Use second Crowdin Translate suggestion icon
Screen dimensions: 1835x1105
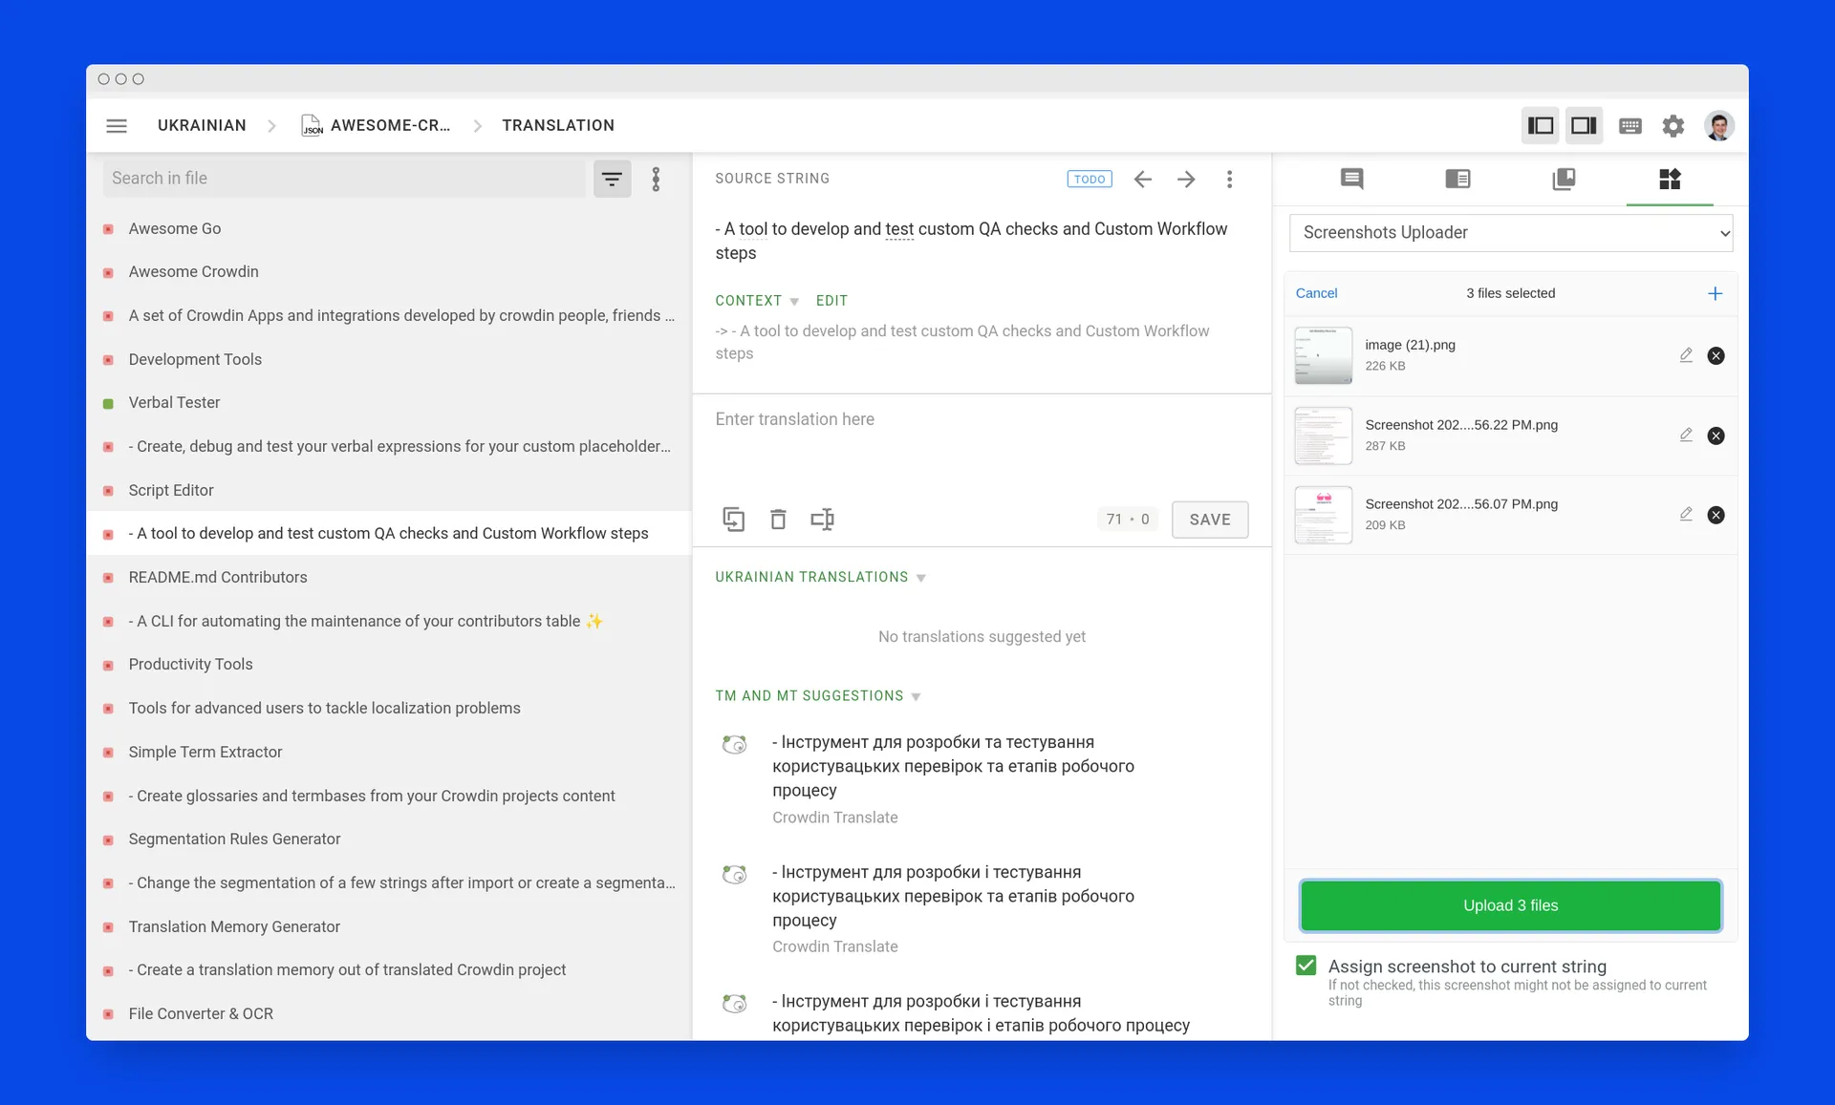point(734,874)
